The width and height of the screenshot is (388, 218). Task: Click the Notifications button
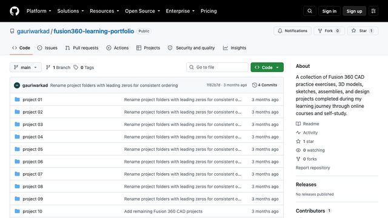pos(292,31)
